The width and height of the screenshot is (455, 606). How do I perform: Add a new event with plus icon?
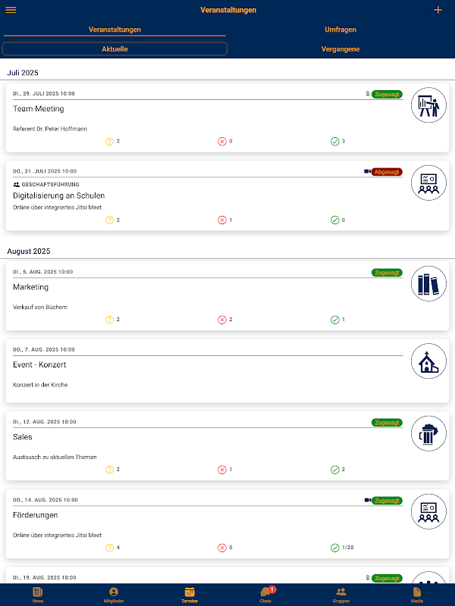(x=438, y=10)
